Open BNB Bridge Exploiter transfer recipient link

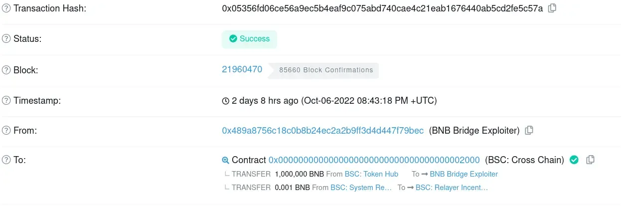pyautogui.click(x=464, y=174)
